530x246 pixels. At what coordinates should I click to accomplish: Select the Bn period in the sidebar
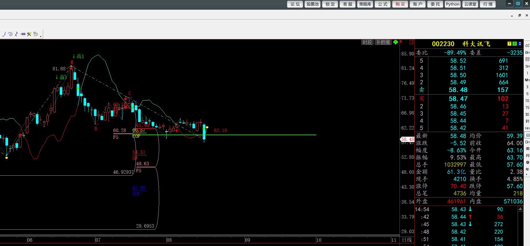(527, 52)
